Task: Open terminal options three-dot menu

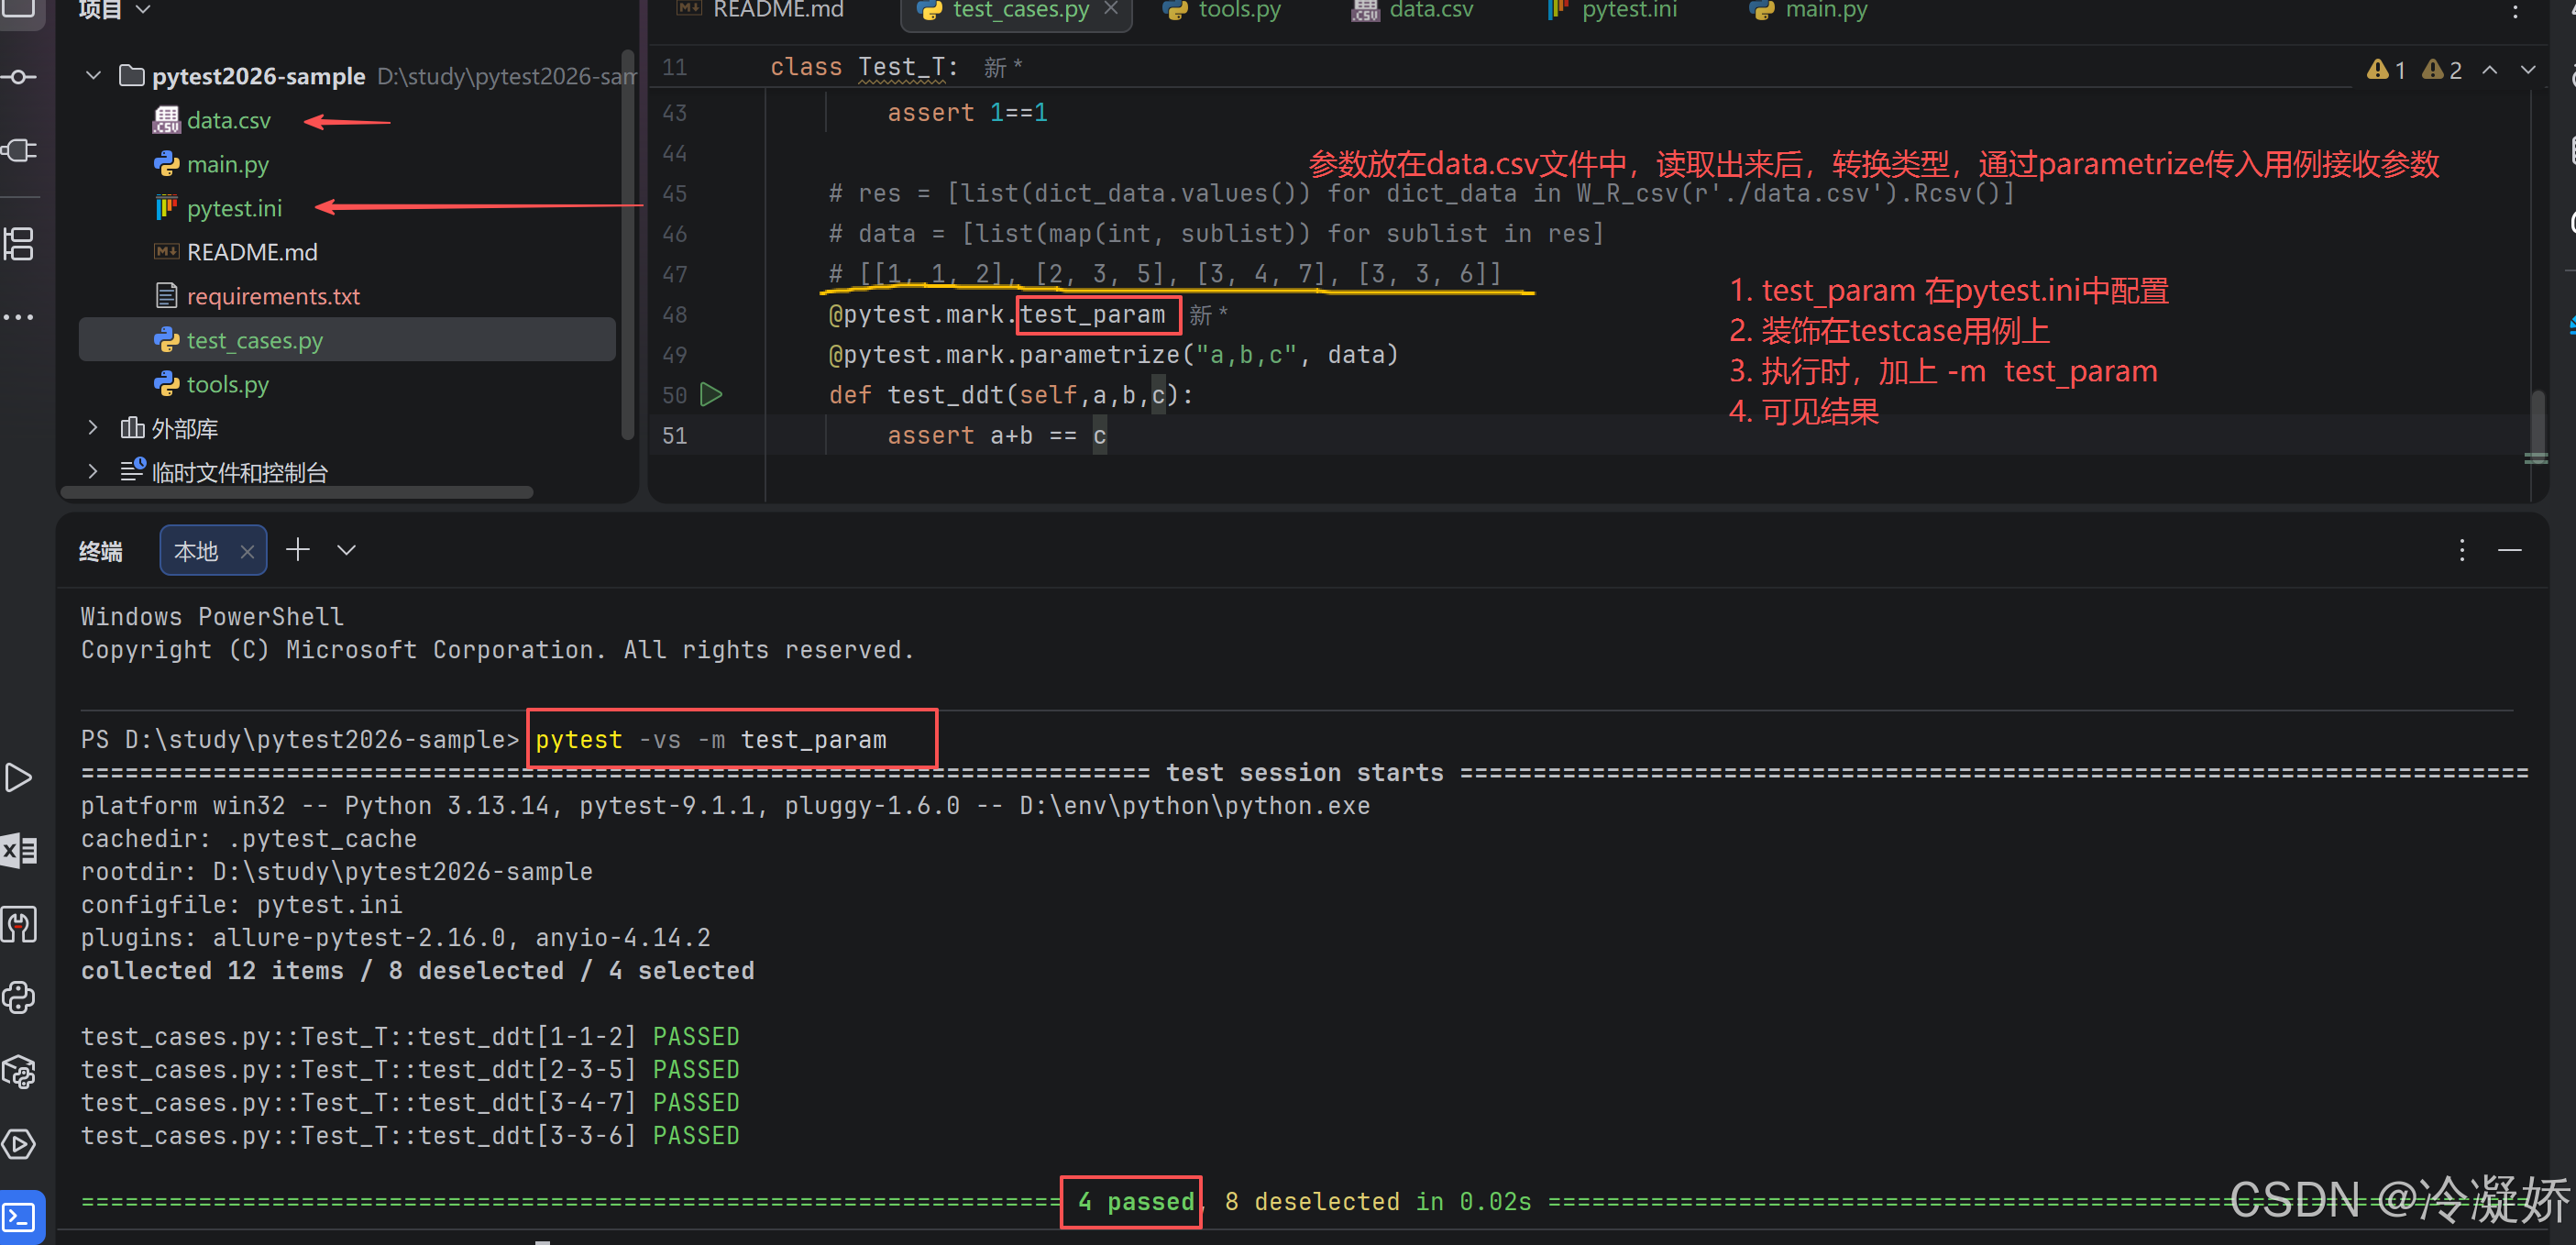Action: click(2461, 550)
